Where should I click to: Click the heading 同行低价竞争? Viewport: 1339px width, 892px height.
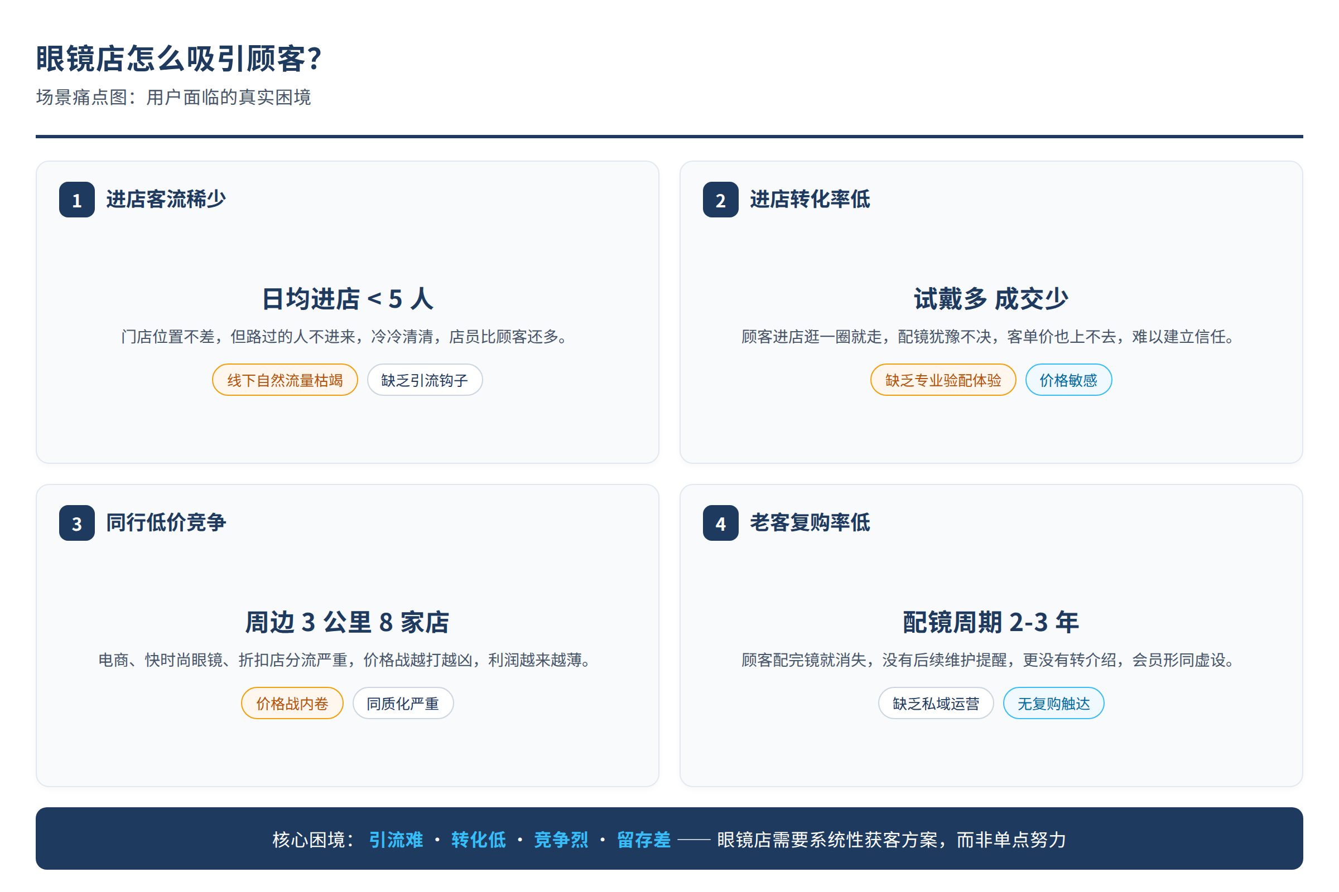[166, 523]
